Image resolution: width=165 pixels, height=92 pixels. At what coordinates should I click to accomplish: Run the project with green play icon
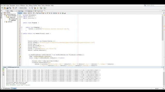38,8
